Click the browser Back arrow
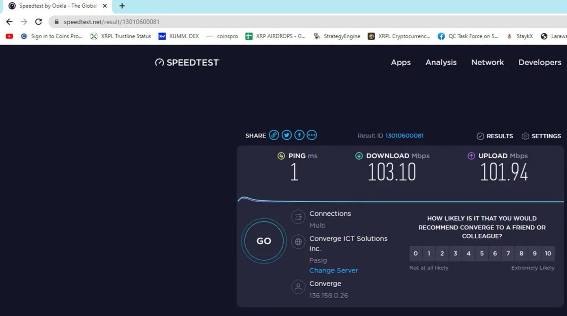Screen dimensions: 567x316 tap(9, 22)
